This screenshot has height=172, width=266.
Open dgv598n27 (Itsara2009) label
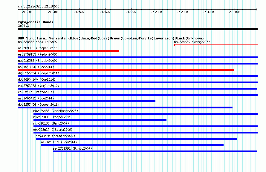point(53,130)
